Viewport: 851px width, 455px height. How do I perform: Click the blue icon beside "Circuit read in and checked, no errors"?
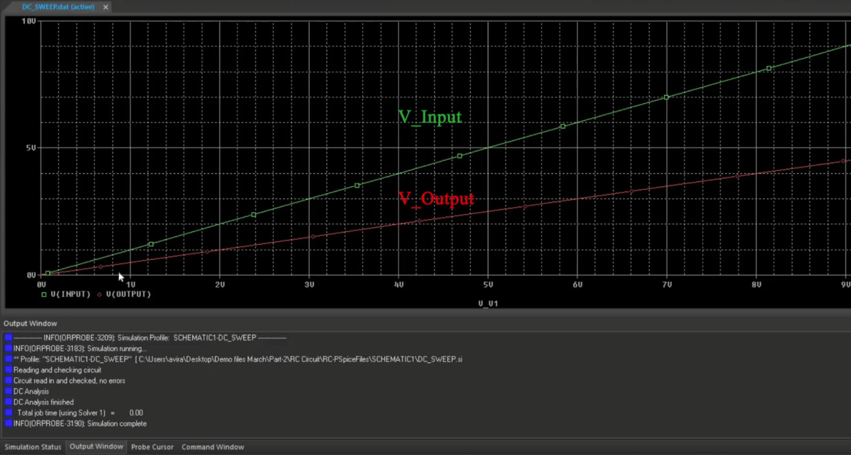pyautogui.click(x=8, y=380)
